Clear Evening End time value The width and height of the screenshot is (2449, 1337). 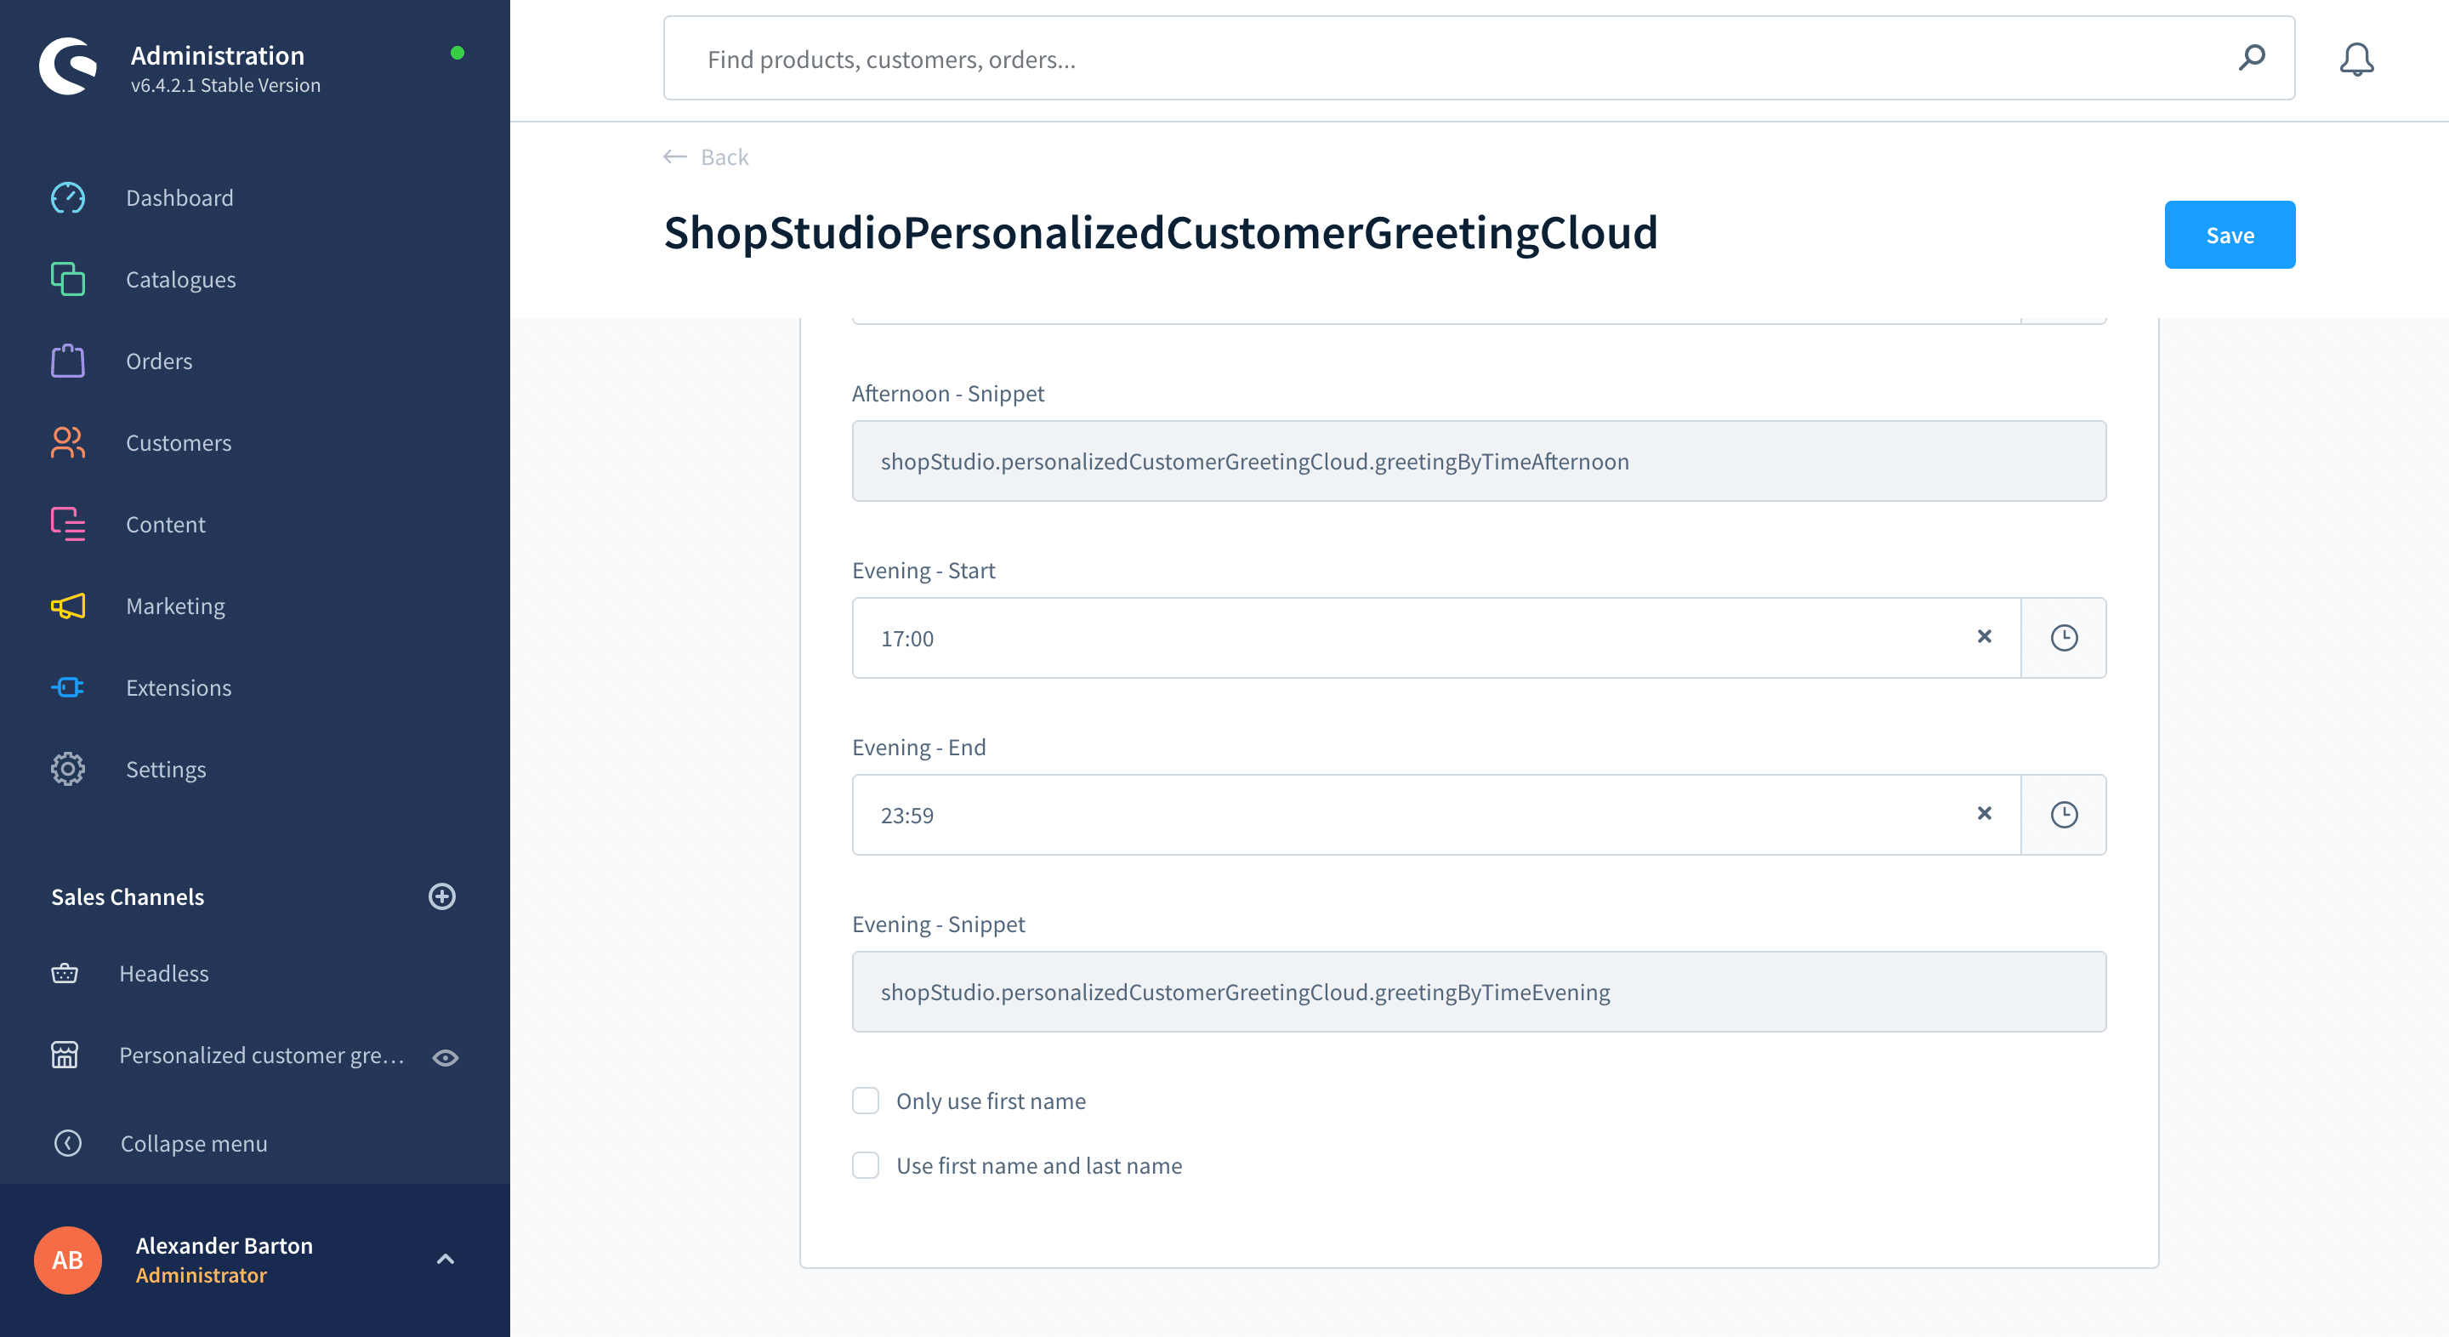click(x=1985, y=813)
